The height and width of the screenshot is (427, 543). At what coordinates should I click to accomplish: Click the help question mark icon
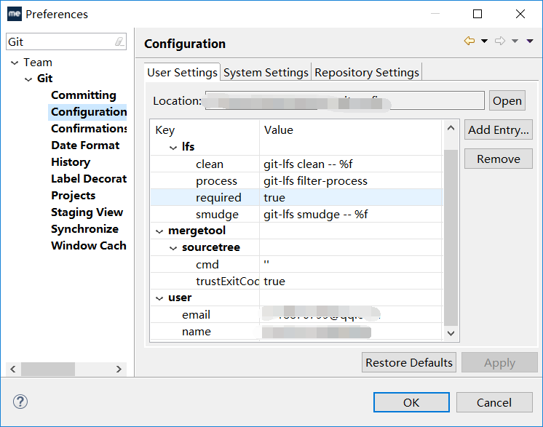pos(20,402)
